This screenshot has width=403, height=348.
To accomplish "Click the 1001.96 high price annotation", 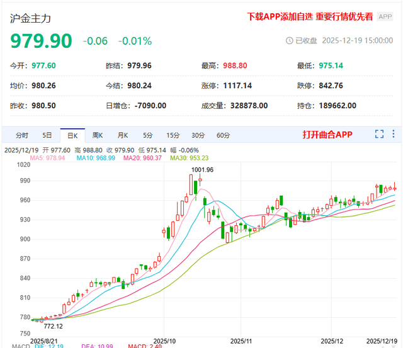I will pos(202,170).
